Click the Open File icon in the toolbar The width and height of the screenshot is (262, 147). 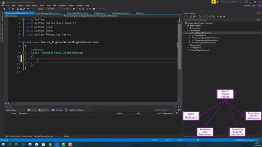pyautogui.click(x=18, y=9)
